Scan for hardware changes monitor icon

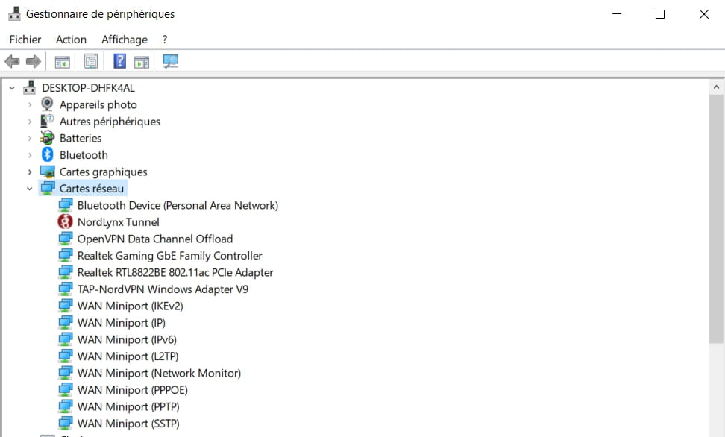(171, 61)
